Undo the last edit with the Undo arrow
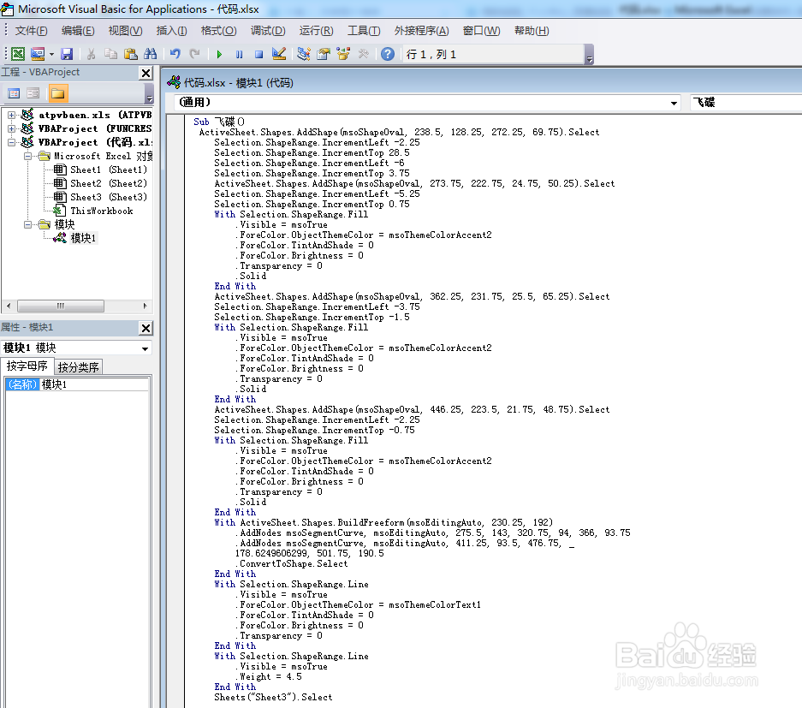The height and width of the screenshot is (708, 802). click(175, 54)
